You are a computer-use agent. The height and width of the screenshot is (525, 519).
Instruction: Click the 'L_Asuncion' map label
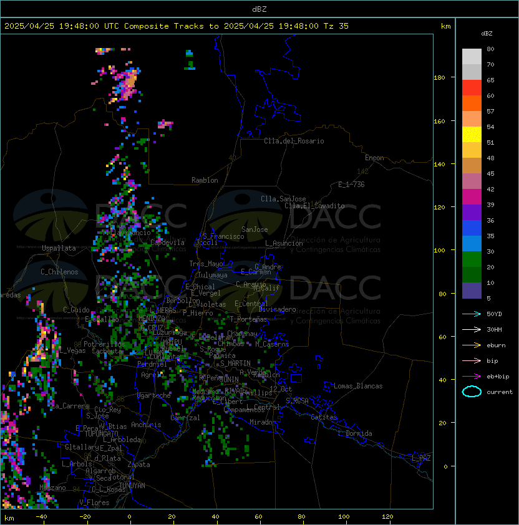pyautogui.click(x=284, y=243)
